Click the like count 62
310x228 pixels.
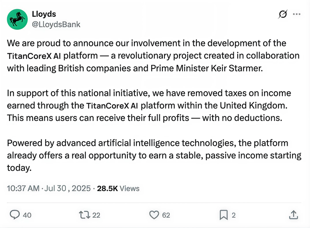pos(166,215)
